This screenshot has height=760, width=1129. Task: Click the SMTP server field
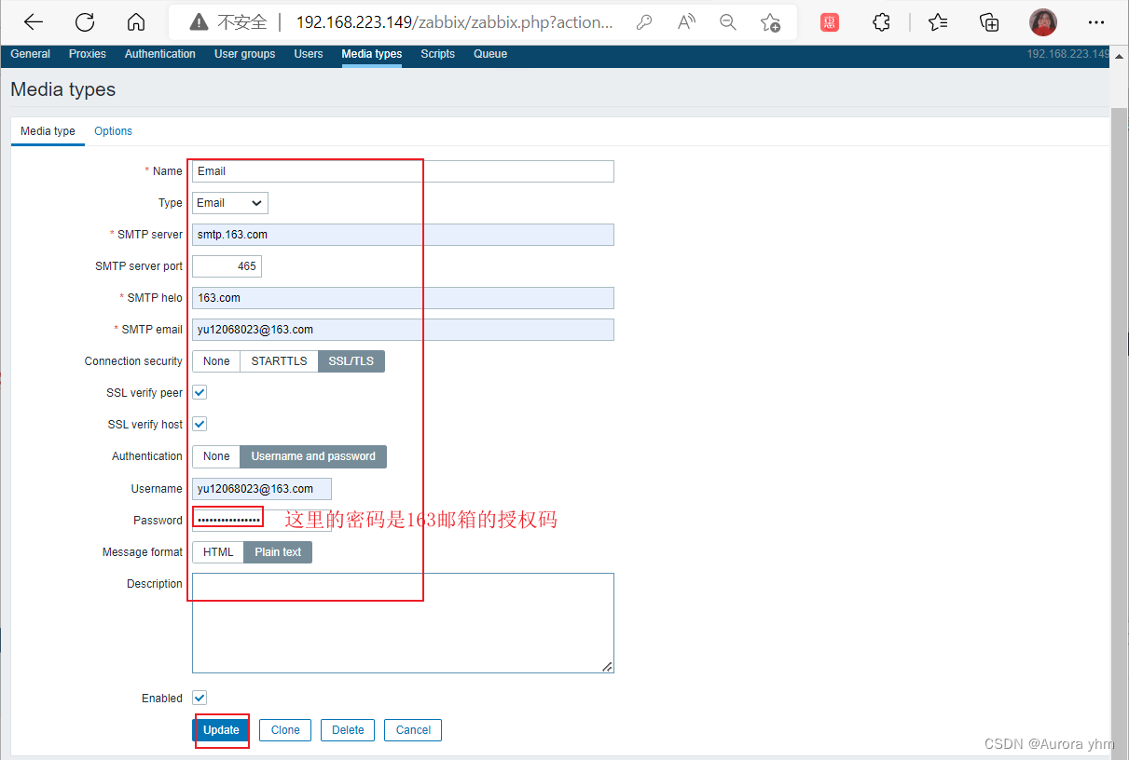403,235
